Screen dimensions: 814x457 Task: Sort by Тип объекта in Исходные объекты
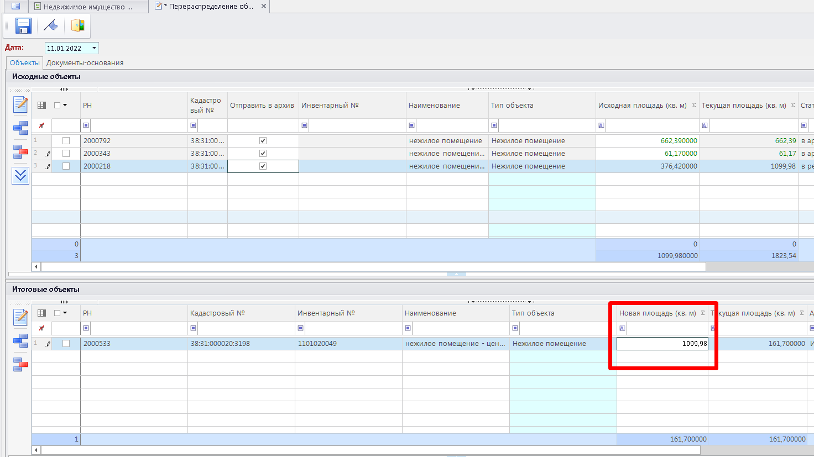point(512,105)
